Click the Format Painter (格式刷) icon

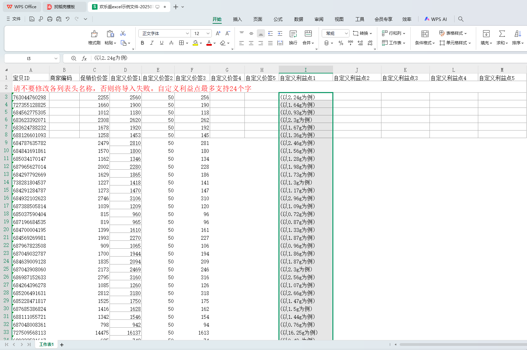coord(94,34)
